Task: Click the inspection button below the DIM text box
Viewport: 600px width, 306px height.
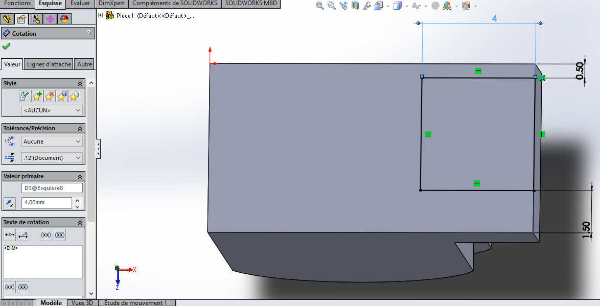Action: pyautogui.click(x=23, y=287)
